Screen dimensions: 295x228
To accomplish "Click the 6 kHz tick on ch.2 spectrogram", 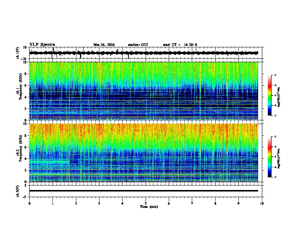I will coord(26,147).
